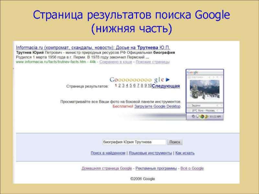Click the 18°C Ясно - Москва weather text
259x194 pixels.
[203, 111]
